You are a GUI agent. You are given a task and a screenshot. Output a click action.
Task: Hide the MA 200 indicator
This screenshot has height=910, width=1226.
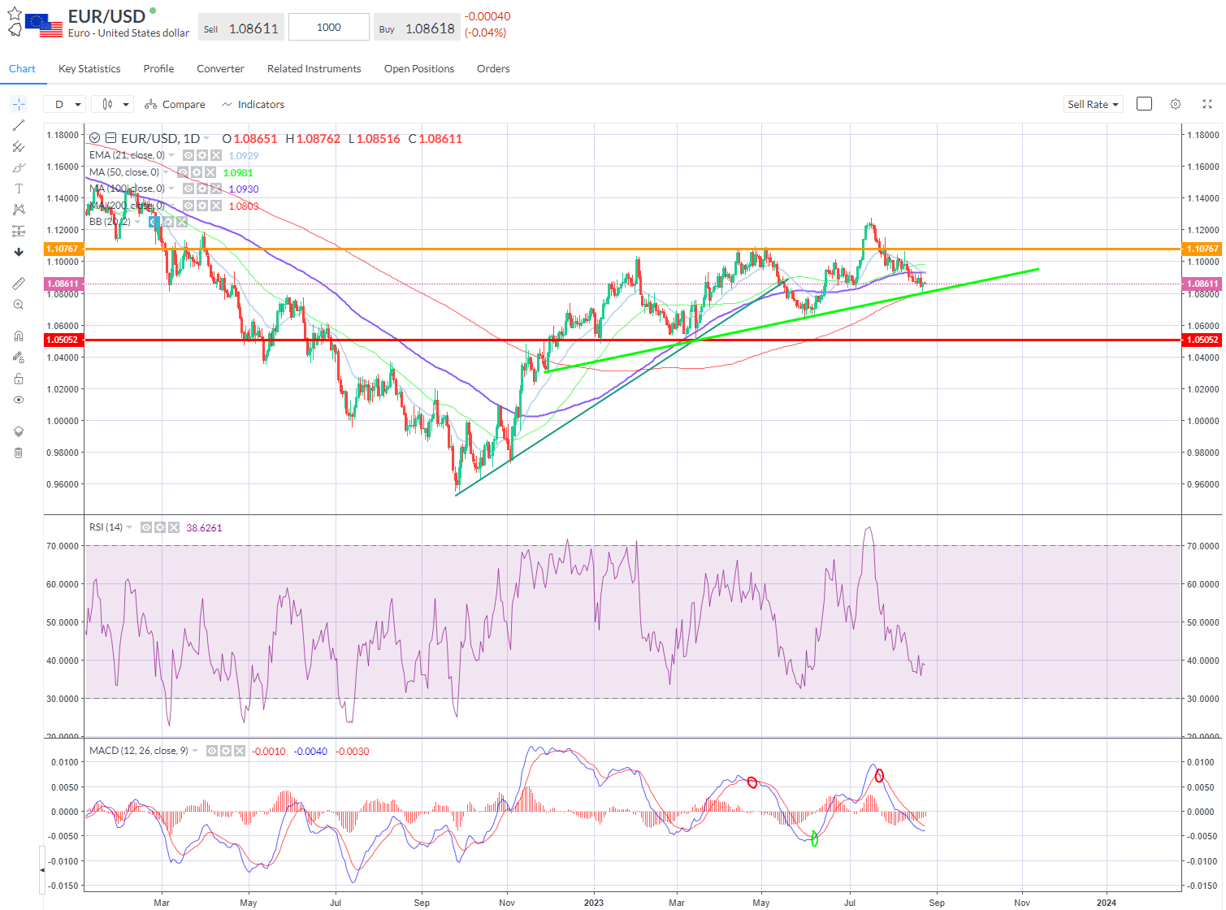pyautogui.click(x=188, y=206)
